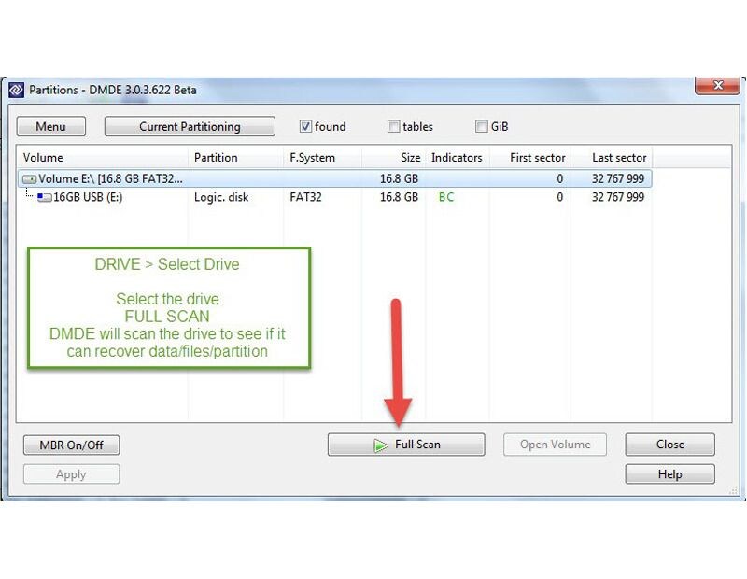Select the 16GB USB (E:) row
Image resolution: width=747 pixels, height=579 pixels.
(335, 197)
